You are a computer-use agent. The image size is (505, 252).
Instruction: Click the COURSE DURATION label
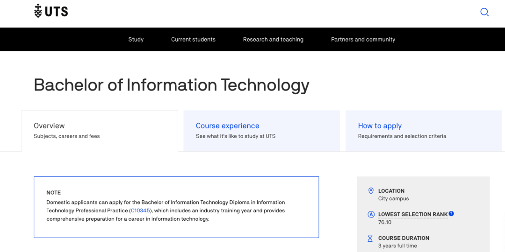(x=404, y=238)
